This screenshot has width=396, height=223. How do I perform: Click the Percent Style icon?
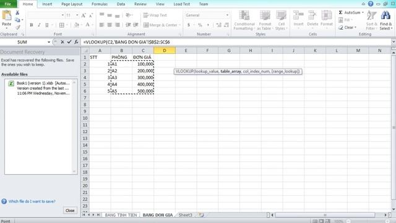200,25
